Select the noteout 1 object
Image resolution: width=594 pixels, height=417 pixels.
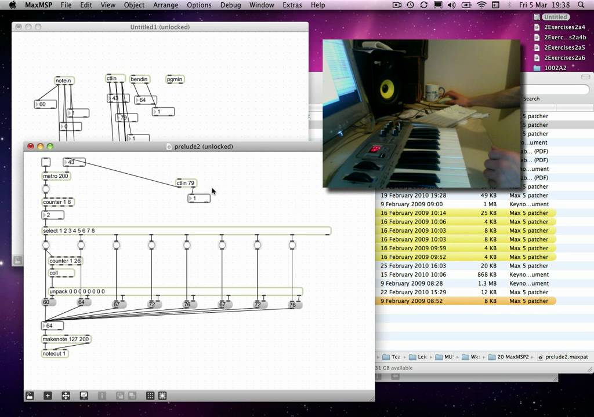pos(55,353)
